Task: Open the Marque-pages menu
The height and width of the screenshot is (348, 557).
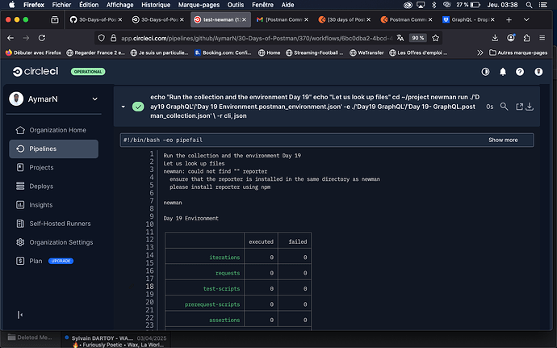Action: (x=199, y=5)
